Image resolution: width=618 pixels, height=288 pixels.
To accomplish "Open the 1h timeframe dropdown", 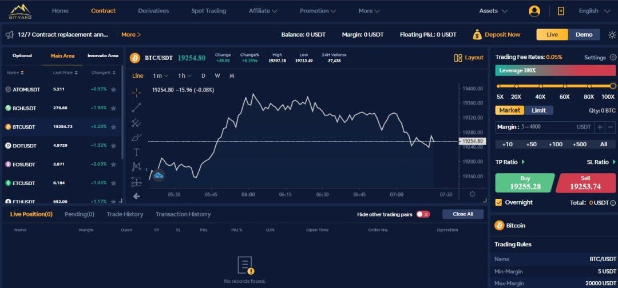I will click(x=184, y=75).
